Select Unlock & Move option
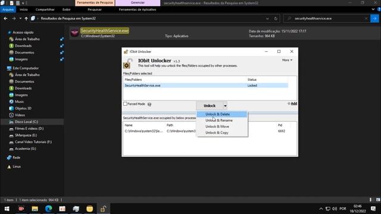 point(222,127)
